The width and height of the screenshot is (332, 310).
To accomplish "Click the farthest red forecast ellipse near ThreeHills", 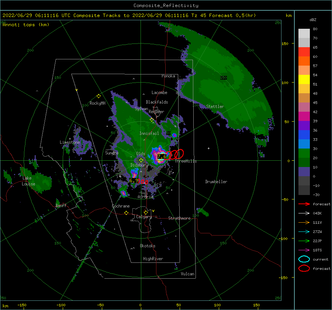I will point(179,154).
